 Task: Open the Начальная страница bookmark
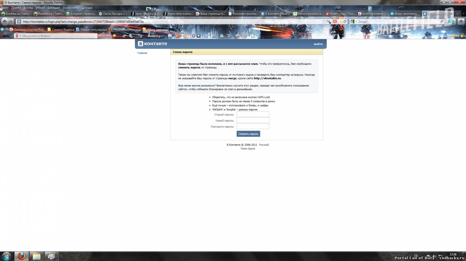pyautogui.click(x=125, y=30)
